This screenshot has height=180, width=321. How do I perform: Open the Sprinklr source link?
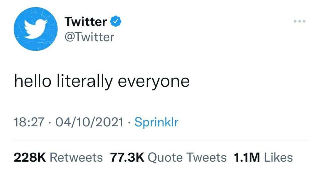tap(156, 122)
